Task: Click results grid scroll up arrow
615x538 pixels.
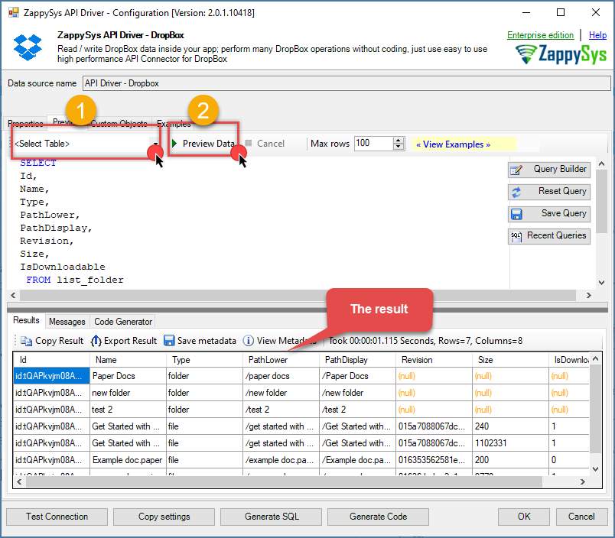Action: [x=595, y=358]
